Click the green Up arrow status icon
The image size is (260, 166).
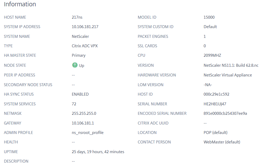[75, 65]
